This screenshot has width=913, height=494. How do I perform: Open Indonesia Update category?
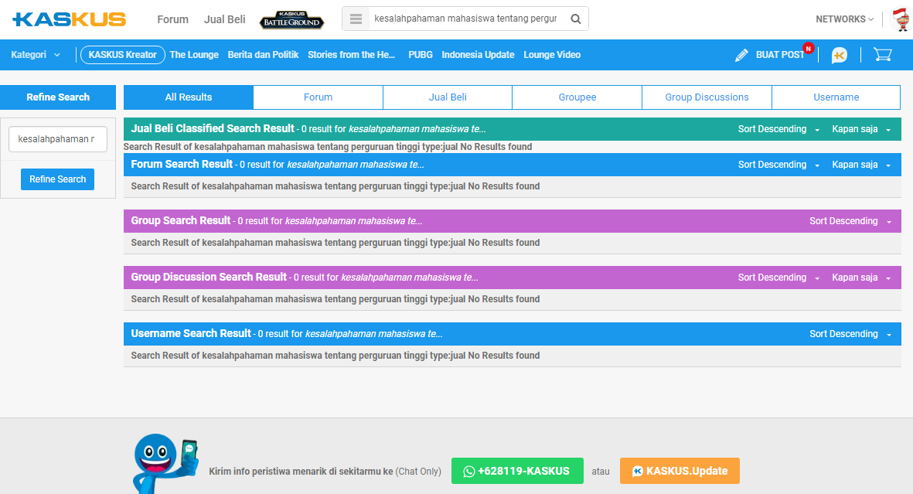click(x=478, y=55)
